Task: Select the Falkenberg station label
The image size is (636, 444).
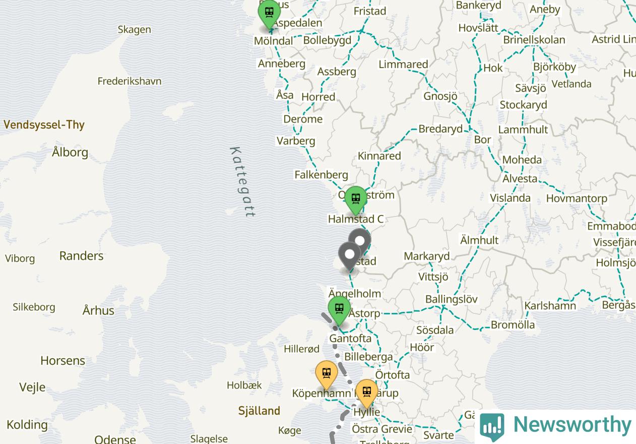Action: click(x=321, y=175)
